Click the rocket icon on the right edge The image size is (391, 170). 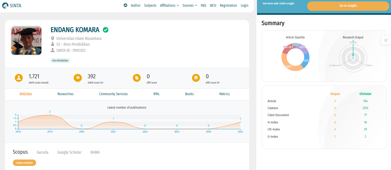pos(386,40)
